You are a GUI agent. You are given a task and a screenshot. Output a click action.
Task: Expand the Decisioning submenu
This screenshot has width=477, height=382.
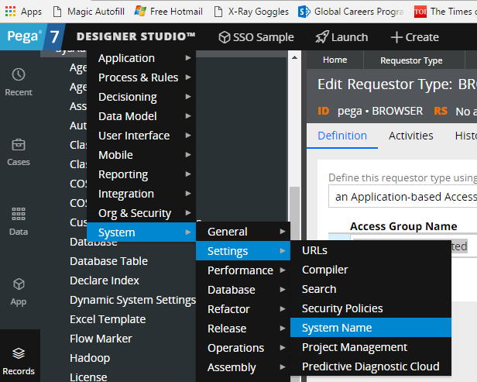(142, 97)
